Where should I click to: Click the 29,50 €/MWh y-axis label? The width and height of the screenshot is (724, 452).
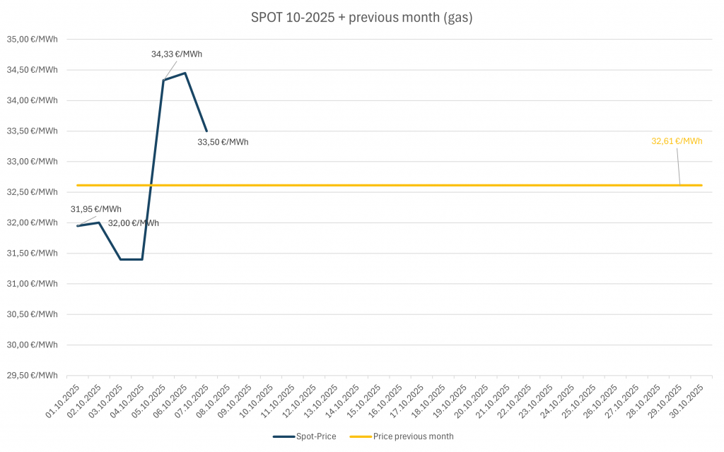tap(33, 376)
